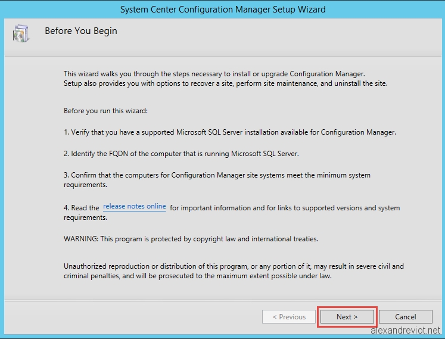Click the "This wizard walks you through" sentence
Viewport: 445px width, 339px height.
tap(214, 74)
